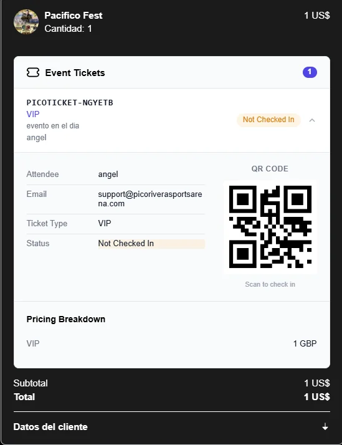Screen dimensions: 342x445
Task: Click the 1 GBP VIP price
Action: 305,343
